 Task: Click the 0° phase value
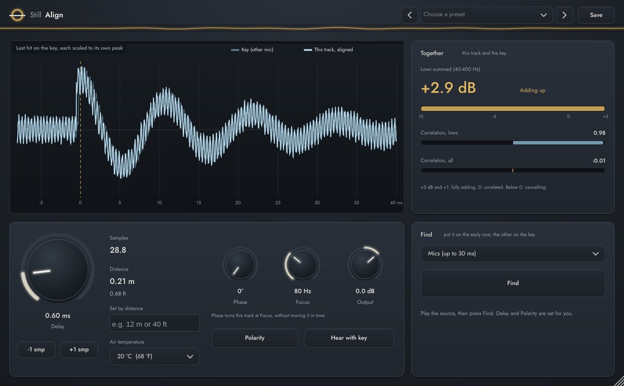tap(240, 291)
